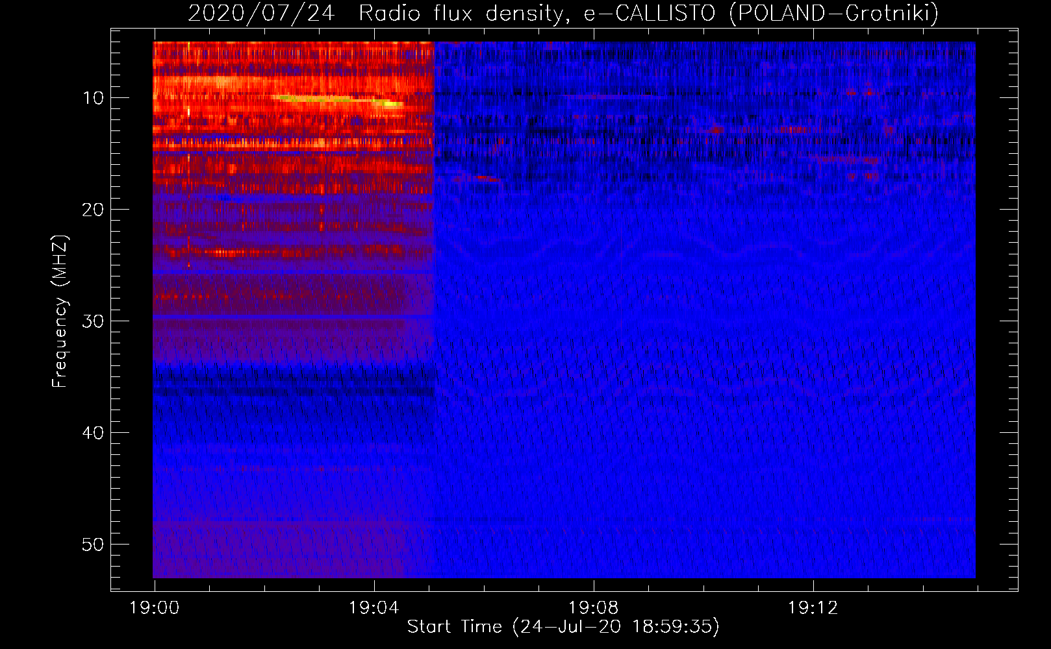1051x649 pixels.
Task: Click the 'Frequency (MHZ)' y-axis label
Action: click(59, 312)
